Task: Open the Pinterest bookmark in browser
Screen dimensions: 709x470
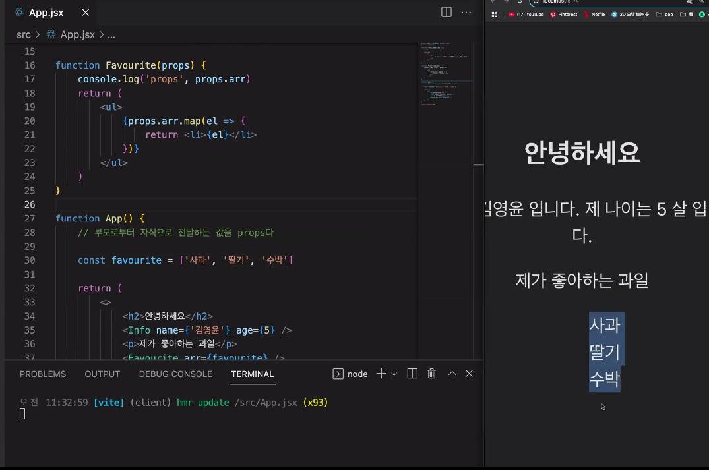Action: pyautogui.click(x=563, y=15)
